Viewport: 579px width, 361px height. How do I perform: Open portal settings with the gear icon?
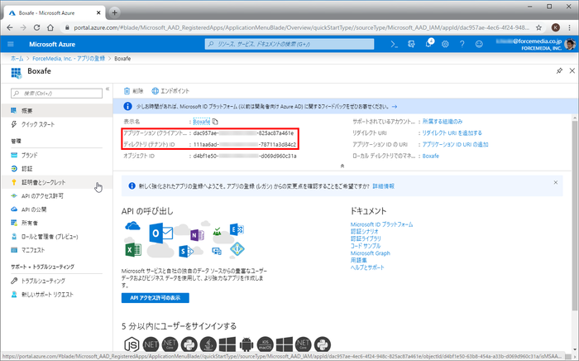(445, 45)
